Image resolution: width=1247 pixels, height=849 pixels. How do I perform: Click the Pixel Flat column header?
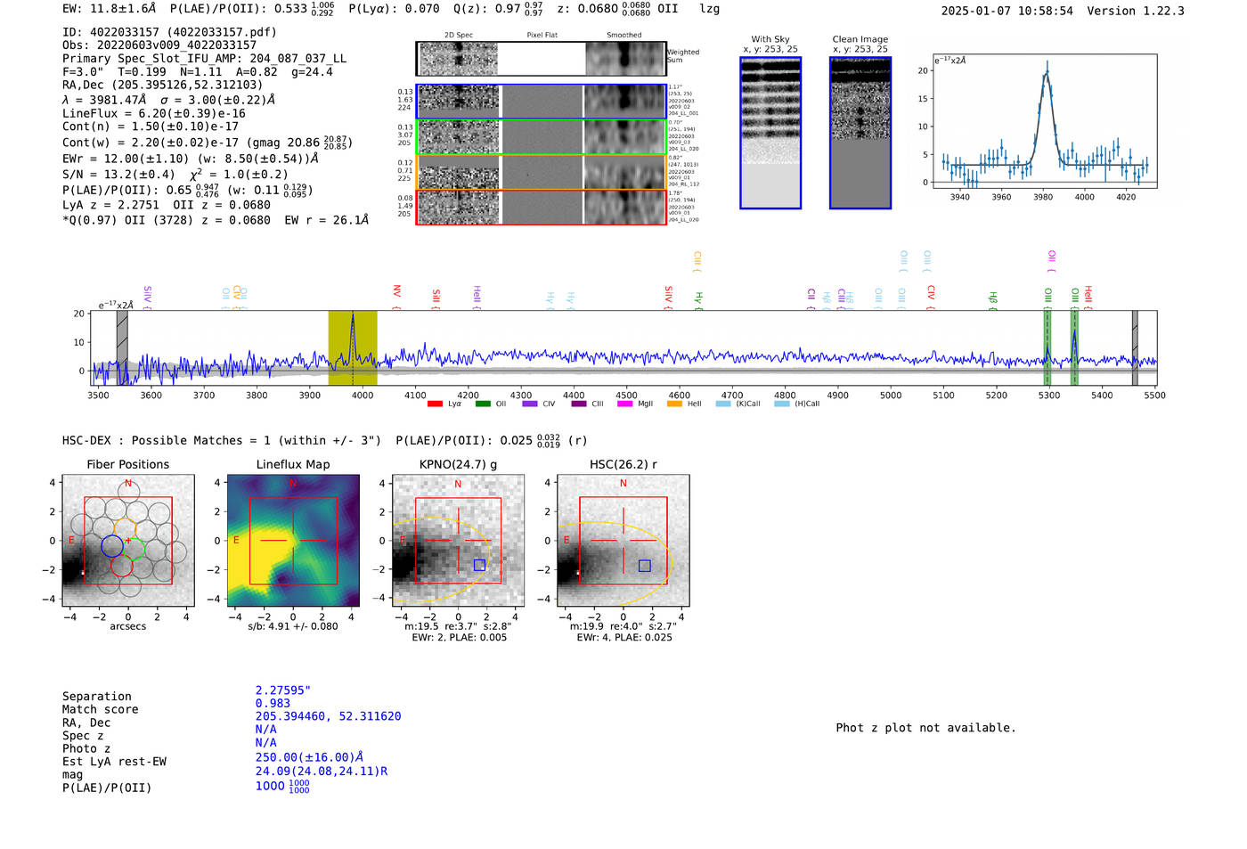(542, 36)
